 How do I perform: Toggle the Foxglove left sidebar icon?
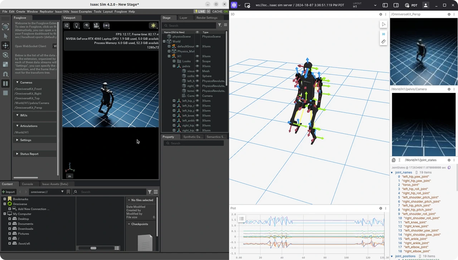pos(385,5)
